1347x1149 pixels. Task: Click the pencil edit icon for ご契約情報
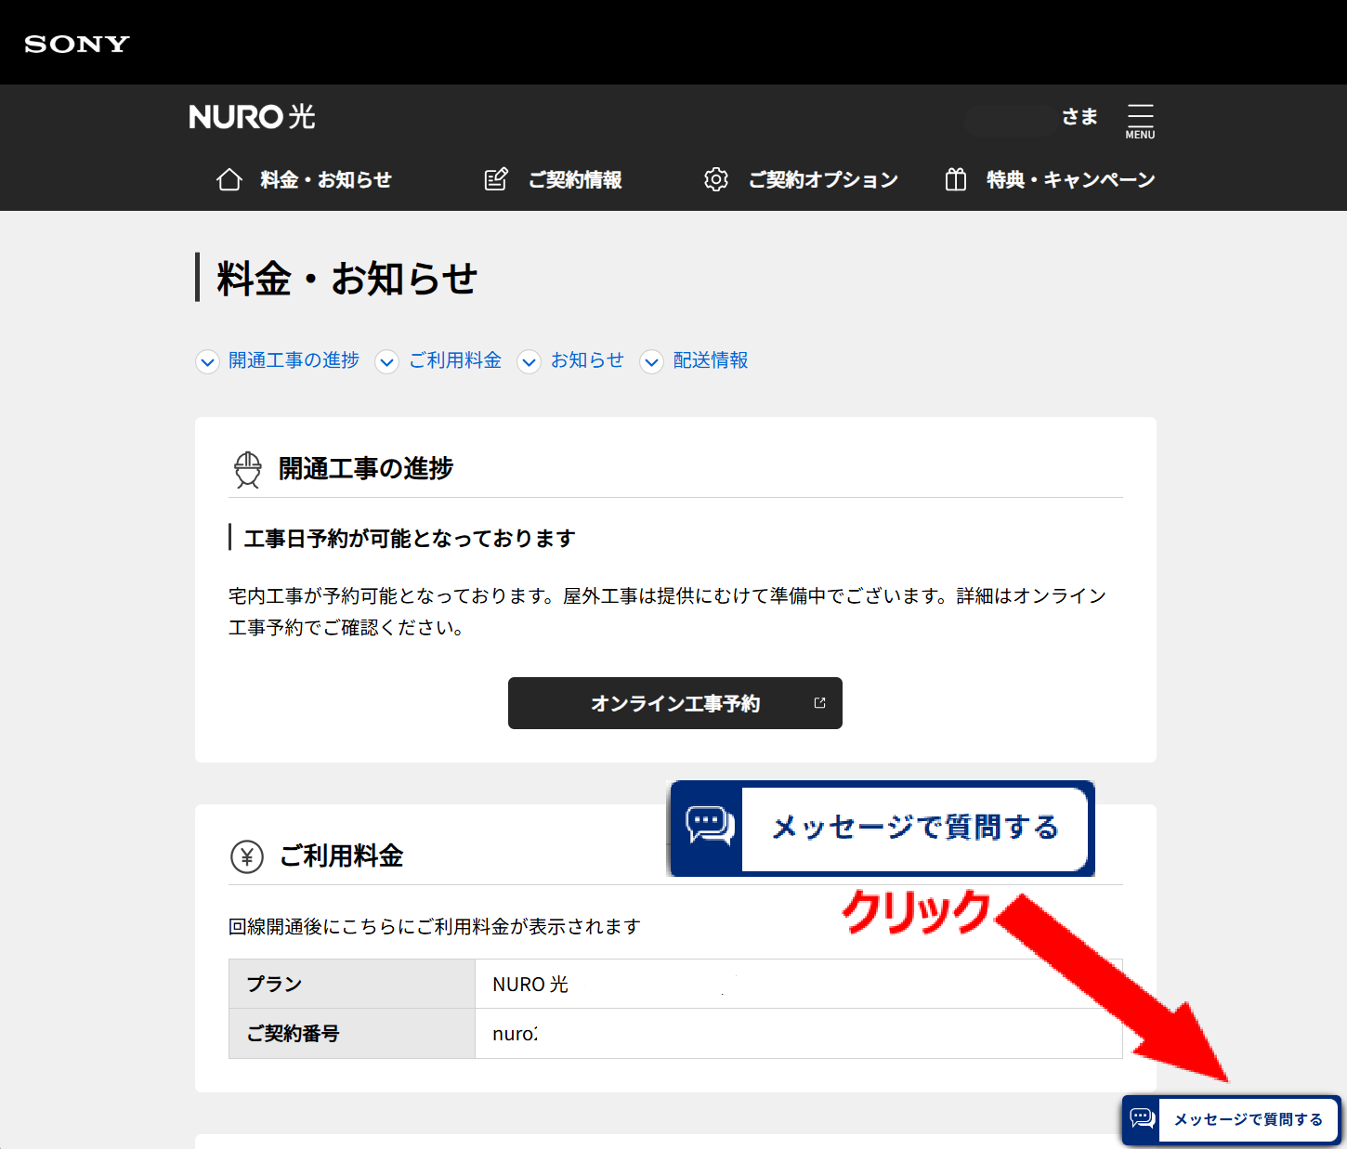pyautogui.click(x=496, y=179)
